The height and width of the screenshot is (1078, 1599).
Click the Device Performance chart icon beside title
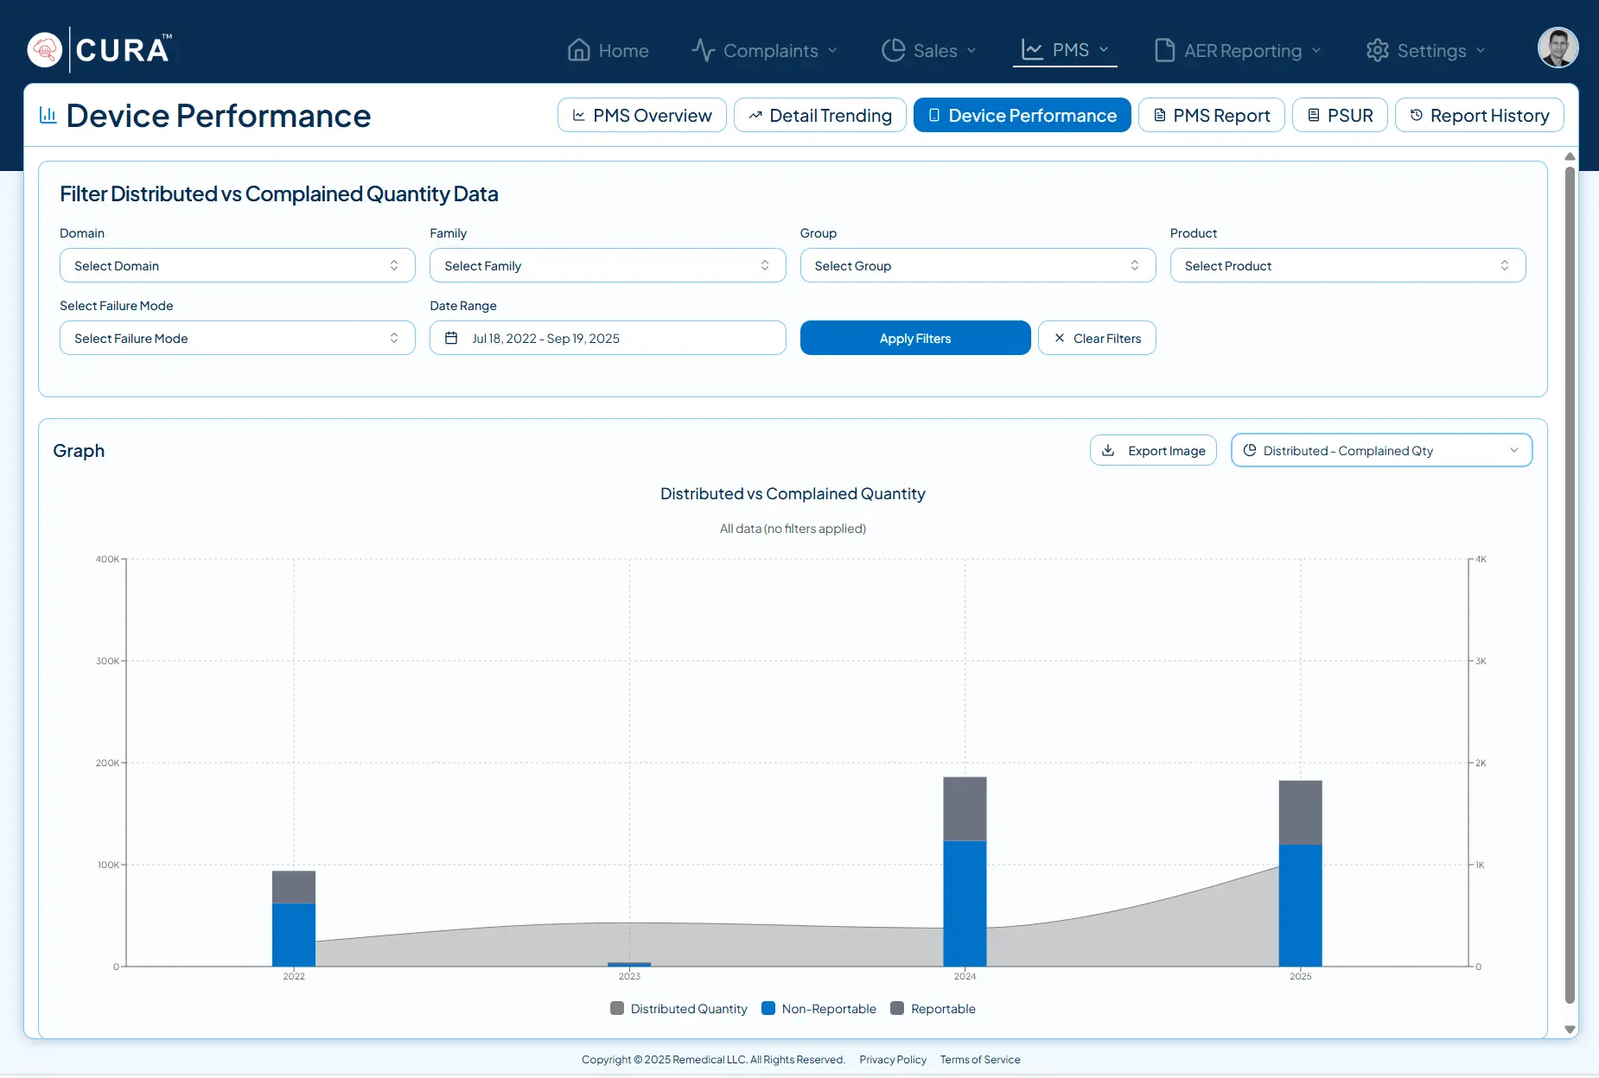tap(48, 116)
